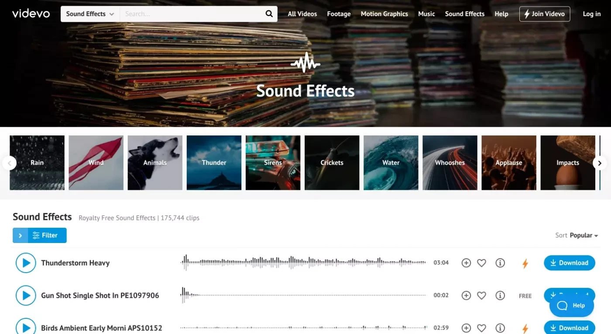Show info for Thunderstorm Heavy
The height and width of the screenshot is (334, 611).
pyautogui.click(x=500, y=263)
